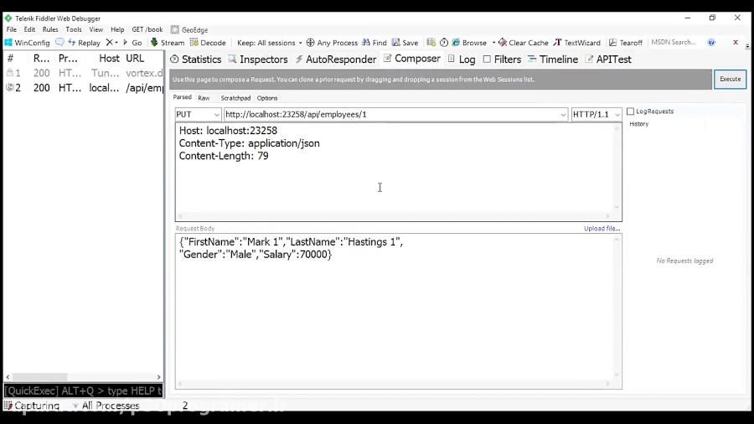
Task: Open the Scratchpad sub-tab
Action: (x=235, y=98)
